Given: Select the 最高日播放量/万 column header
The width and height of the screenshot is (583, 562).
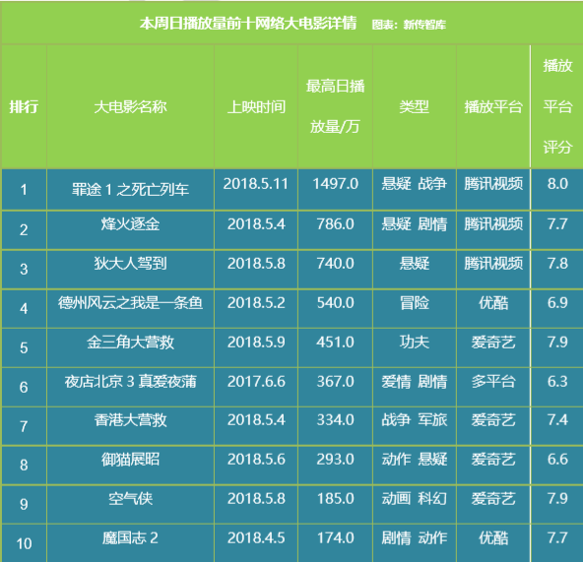Looking at the screenshot, I should pyautogui.click(x=335, y=107).
